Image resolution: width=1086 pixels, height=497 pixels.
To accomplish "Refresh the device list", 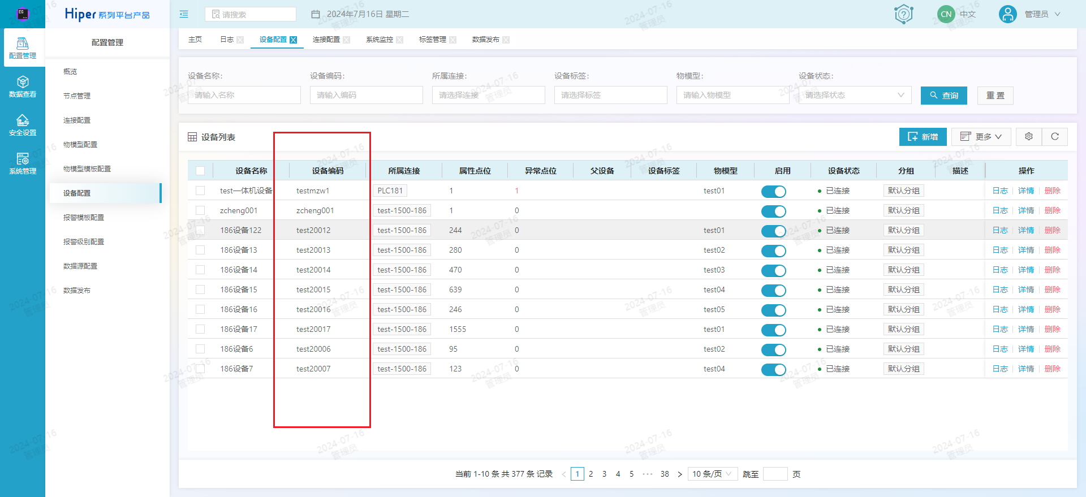I will pyautogui.click(x=1055, y=136).
